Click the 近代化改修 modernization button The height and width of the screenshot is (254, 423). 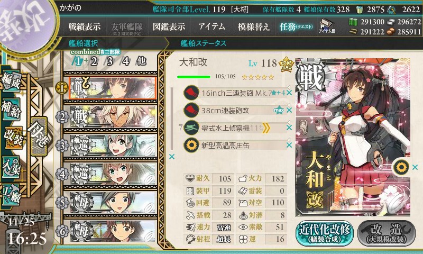[x=325, y=234]
